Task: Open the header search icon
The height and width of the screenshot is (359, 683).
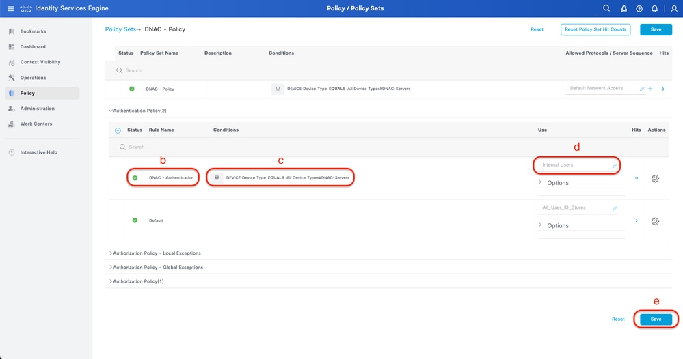Action: click(606, 8)
